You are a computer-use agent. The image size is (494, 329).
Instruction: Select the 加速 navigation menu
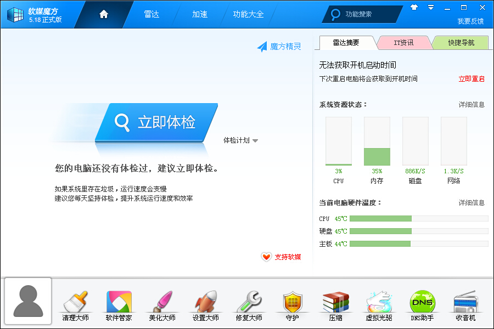click(199, 15)
